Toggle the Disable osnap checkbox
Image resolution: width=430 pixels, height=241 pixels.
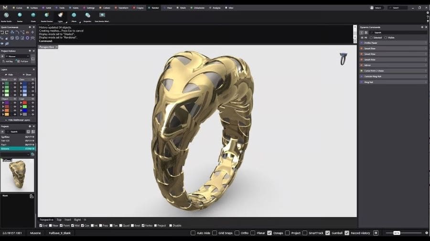tap(171, 226)
